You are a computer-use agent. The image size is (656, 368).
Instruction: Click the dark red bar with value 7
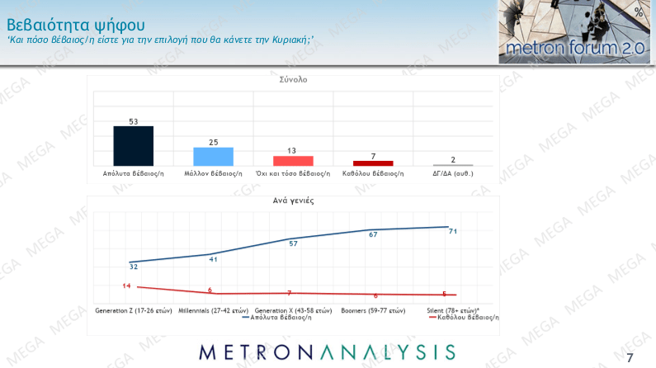pyautogui.click(x=373, y=163)
